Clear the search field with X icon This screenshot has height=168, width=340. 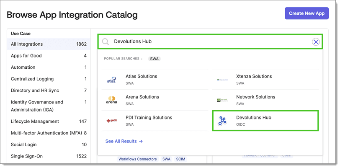pyautogui.click(x=316, y=41)
